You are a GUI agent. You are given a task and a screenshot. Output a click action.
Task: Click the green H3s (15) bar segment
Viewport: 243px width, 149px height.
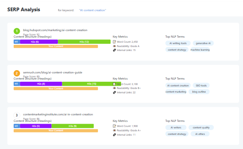tap(91, 84)
